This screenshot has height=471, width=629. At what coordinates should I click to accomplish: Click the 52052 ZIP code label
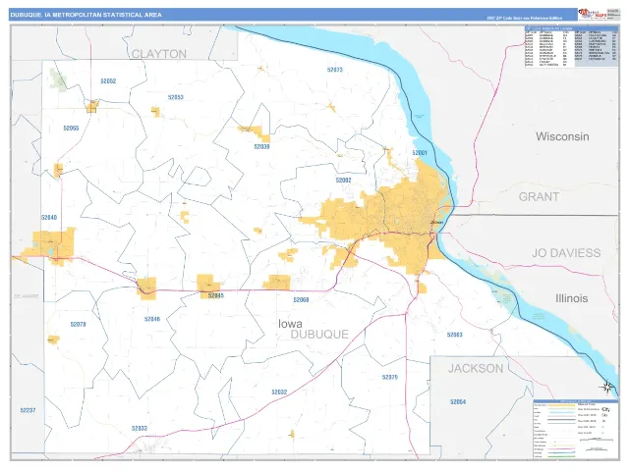(108, 81)
